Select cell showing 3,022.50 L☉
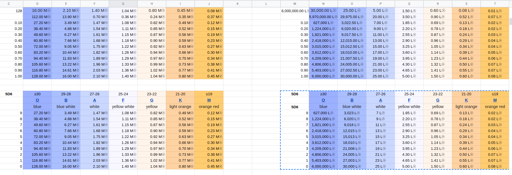This screenshot has height=175, width=512. (x=352, y=23)
